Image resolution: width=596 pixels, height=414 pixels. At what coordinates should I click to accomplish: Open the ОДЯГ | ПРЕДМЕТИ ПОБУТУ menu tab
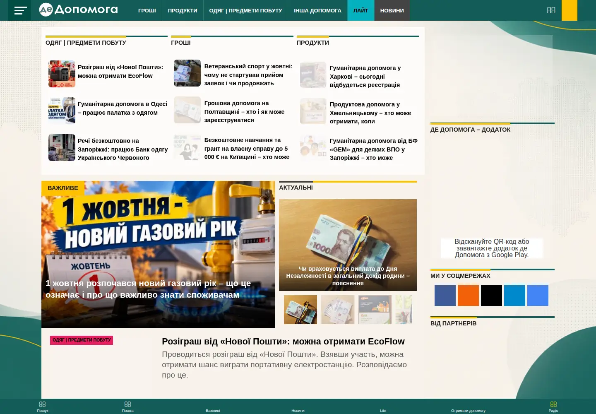coord(245,10)
